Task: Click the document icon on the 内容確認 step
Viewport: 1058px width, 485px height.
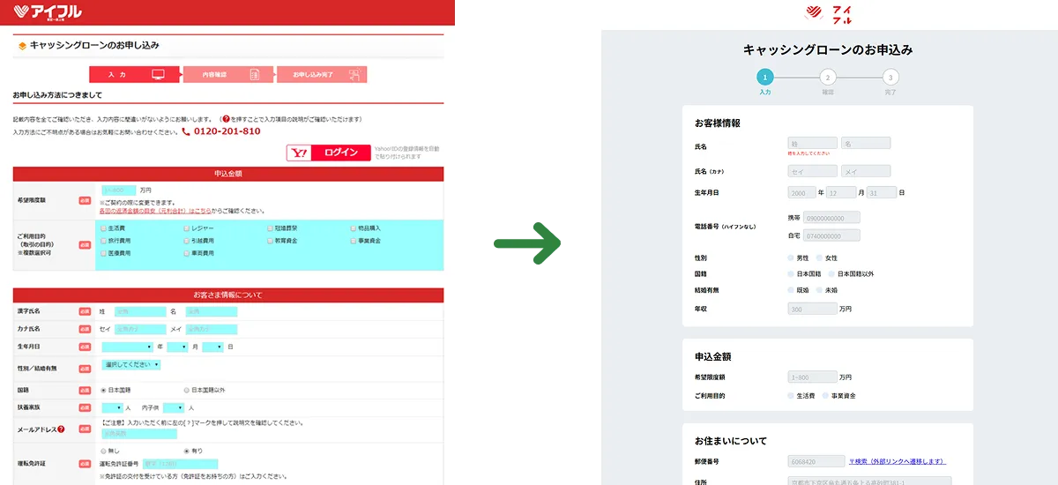Action: point(255,75)
